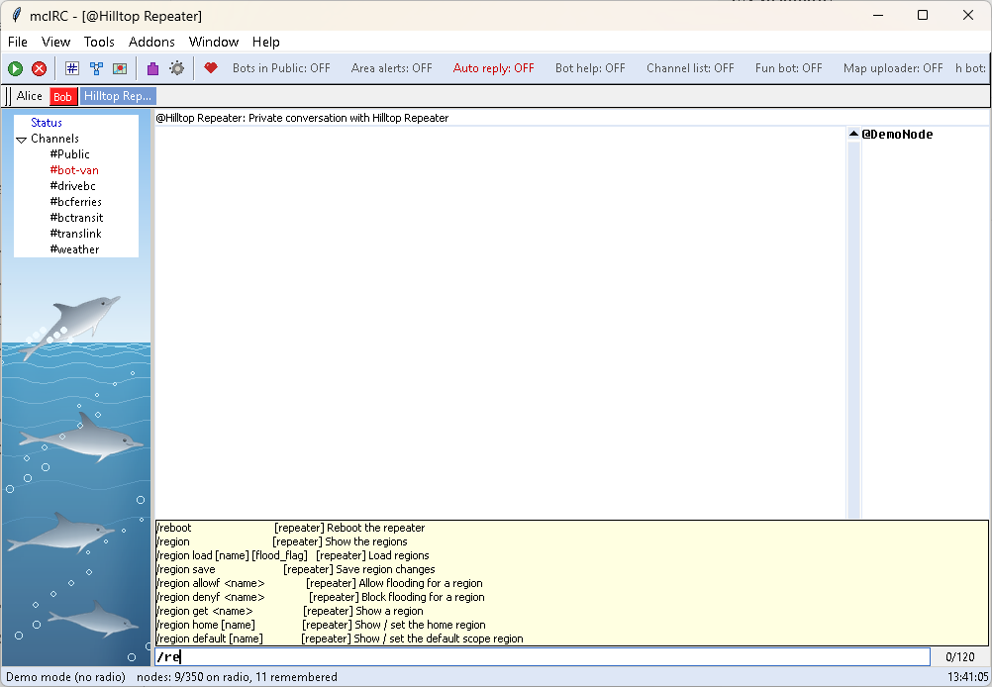Click the 13:41:05 clock in status bar

point(968,677)
